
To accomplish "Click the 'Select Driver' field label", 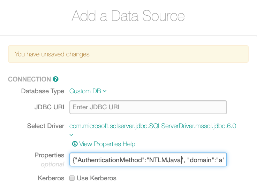I will (x=46, y=126).
